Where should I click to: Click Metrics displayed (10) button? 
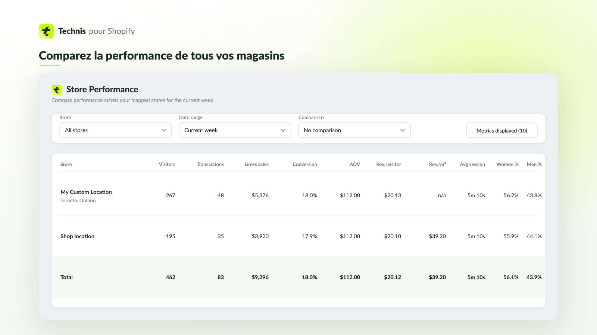[502, 130]
